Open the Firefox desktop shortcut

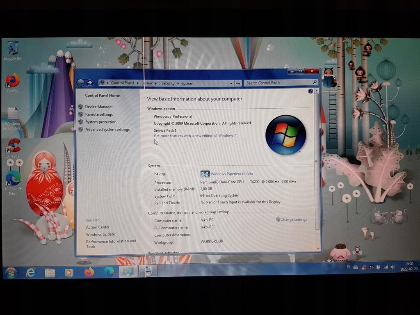(x=13, y=83)
